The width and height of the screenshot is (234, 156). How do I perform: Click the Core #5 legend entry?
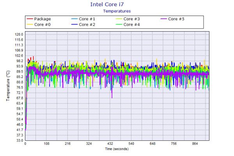(x=172, y=19)
